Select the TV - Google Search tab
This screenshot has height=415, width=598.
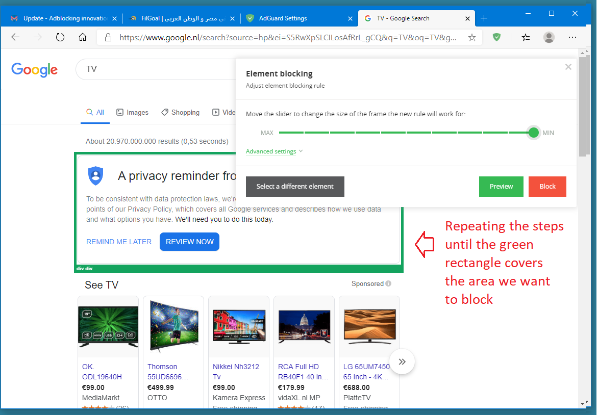[x=416, y=18]
